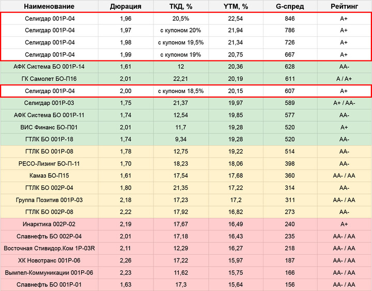Select ВИС Финанс БО-П01 name cell
The width and height of the screenshot is (372, 291).
click(49, 127)
